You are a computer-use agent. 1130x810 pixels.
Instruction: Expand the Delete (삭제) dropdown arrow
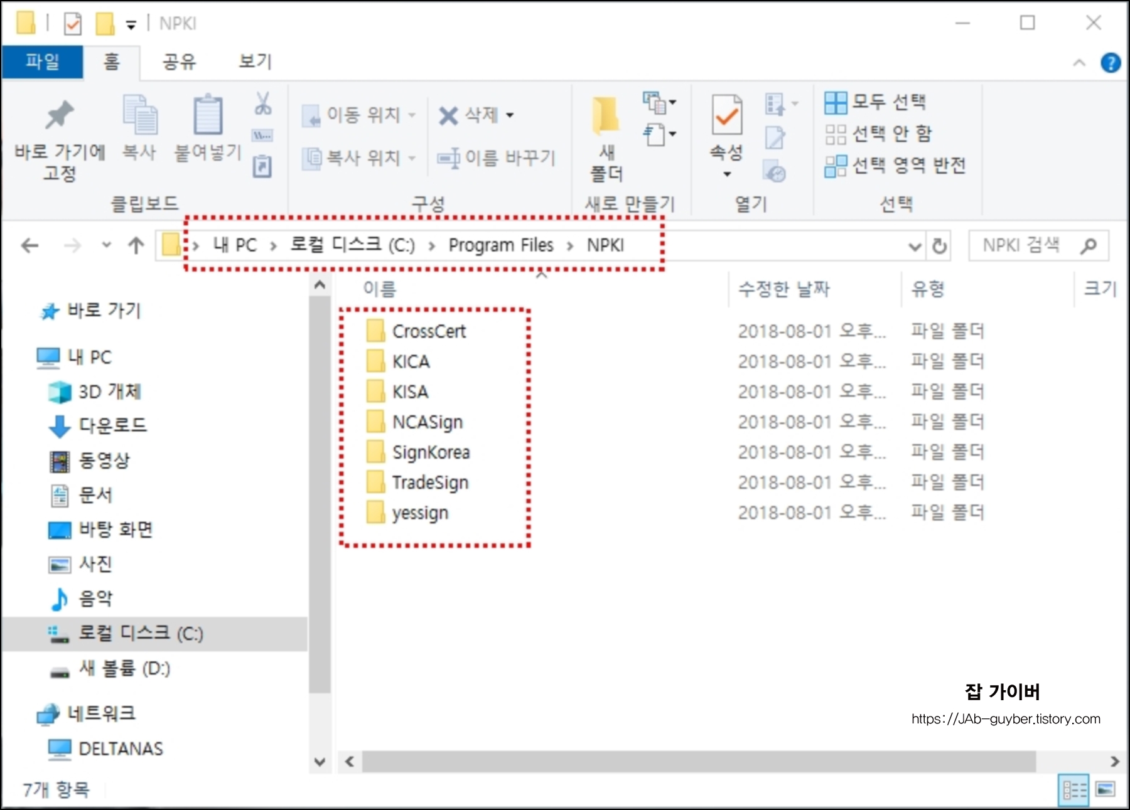[x=510, y=115]
